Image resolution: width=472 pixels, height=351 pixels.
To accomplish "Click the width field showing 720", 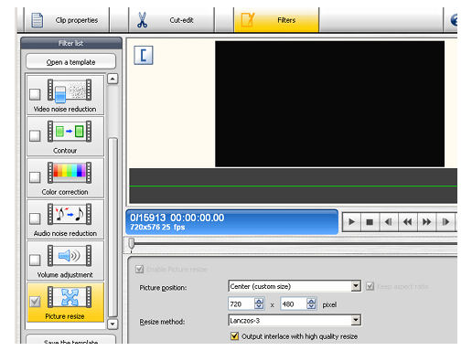I will (x=241, y=303).
